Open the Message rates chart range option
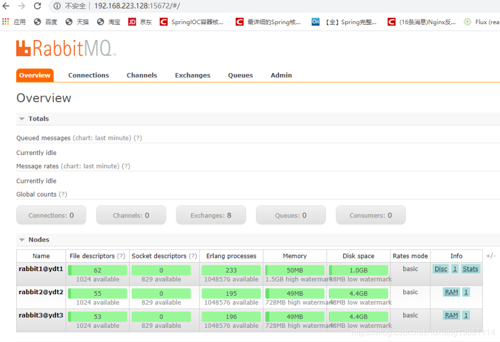 point(90,166)
